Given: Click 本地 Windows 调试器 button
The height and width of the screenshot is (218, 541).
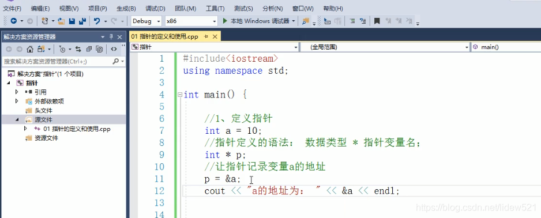Looking at the screenshot, I should click(260, 21).
